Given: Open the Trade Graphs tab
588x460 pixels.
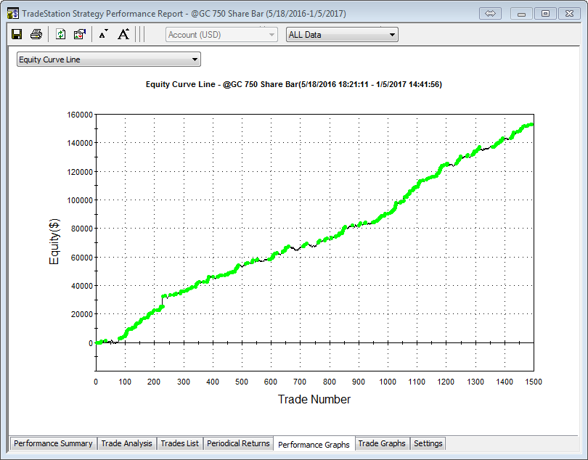Looking at the screenshot, I should coord(382,443).
